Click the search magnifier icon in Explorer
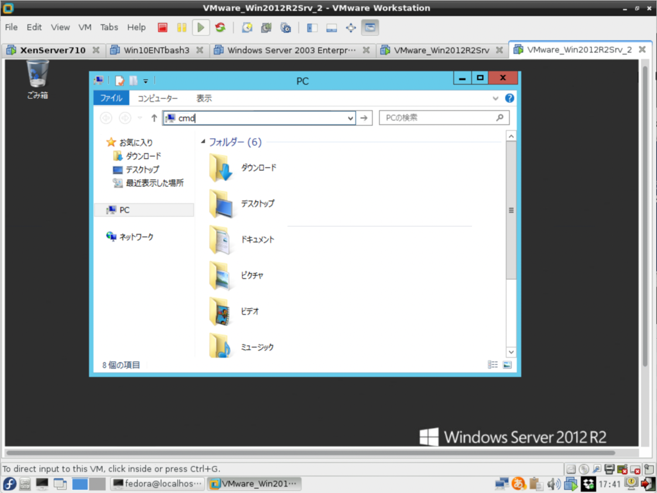Screen dimensions: 657x493 click(500, 118)
